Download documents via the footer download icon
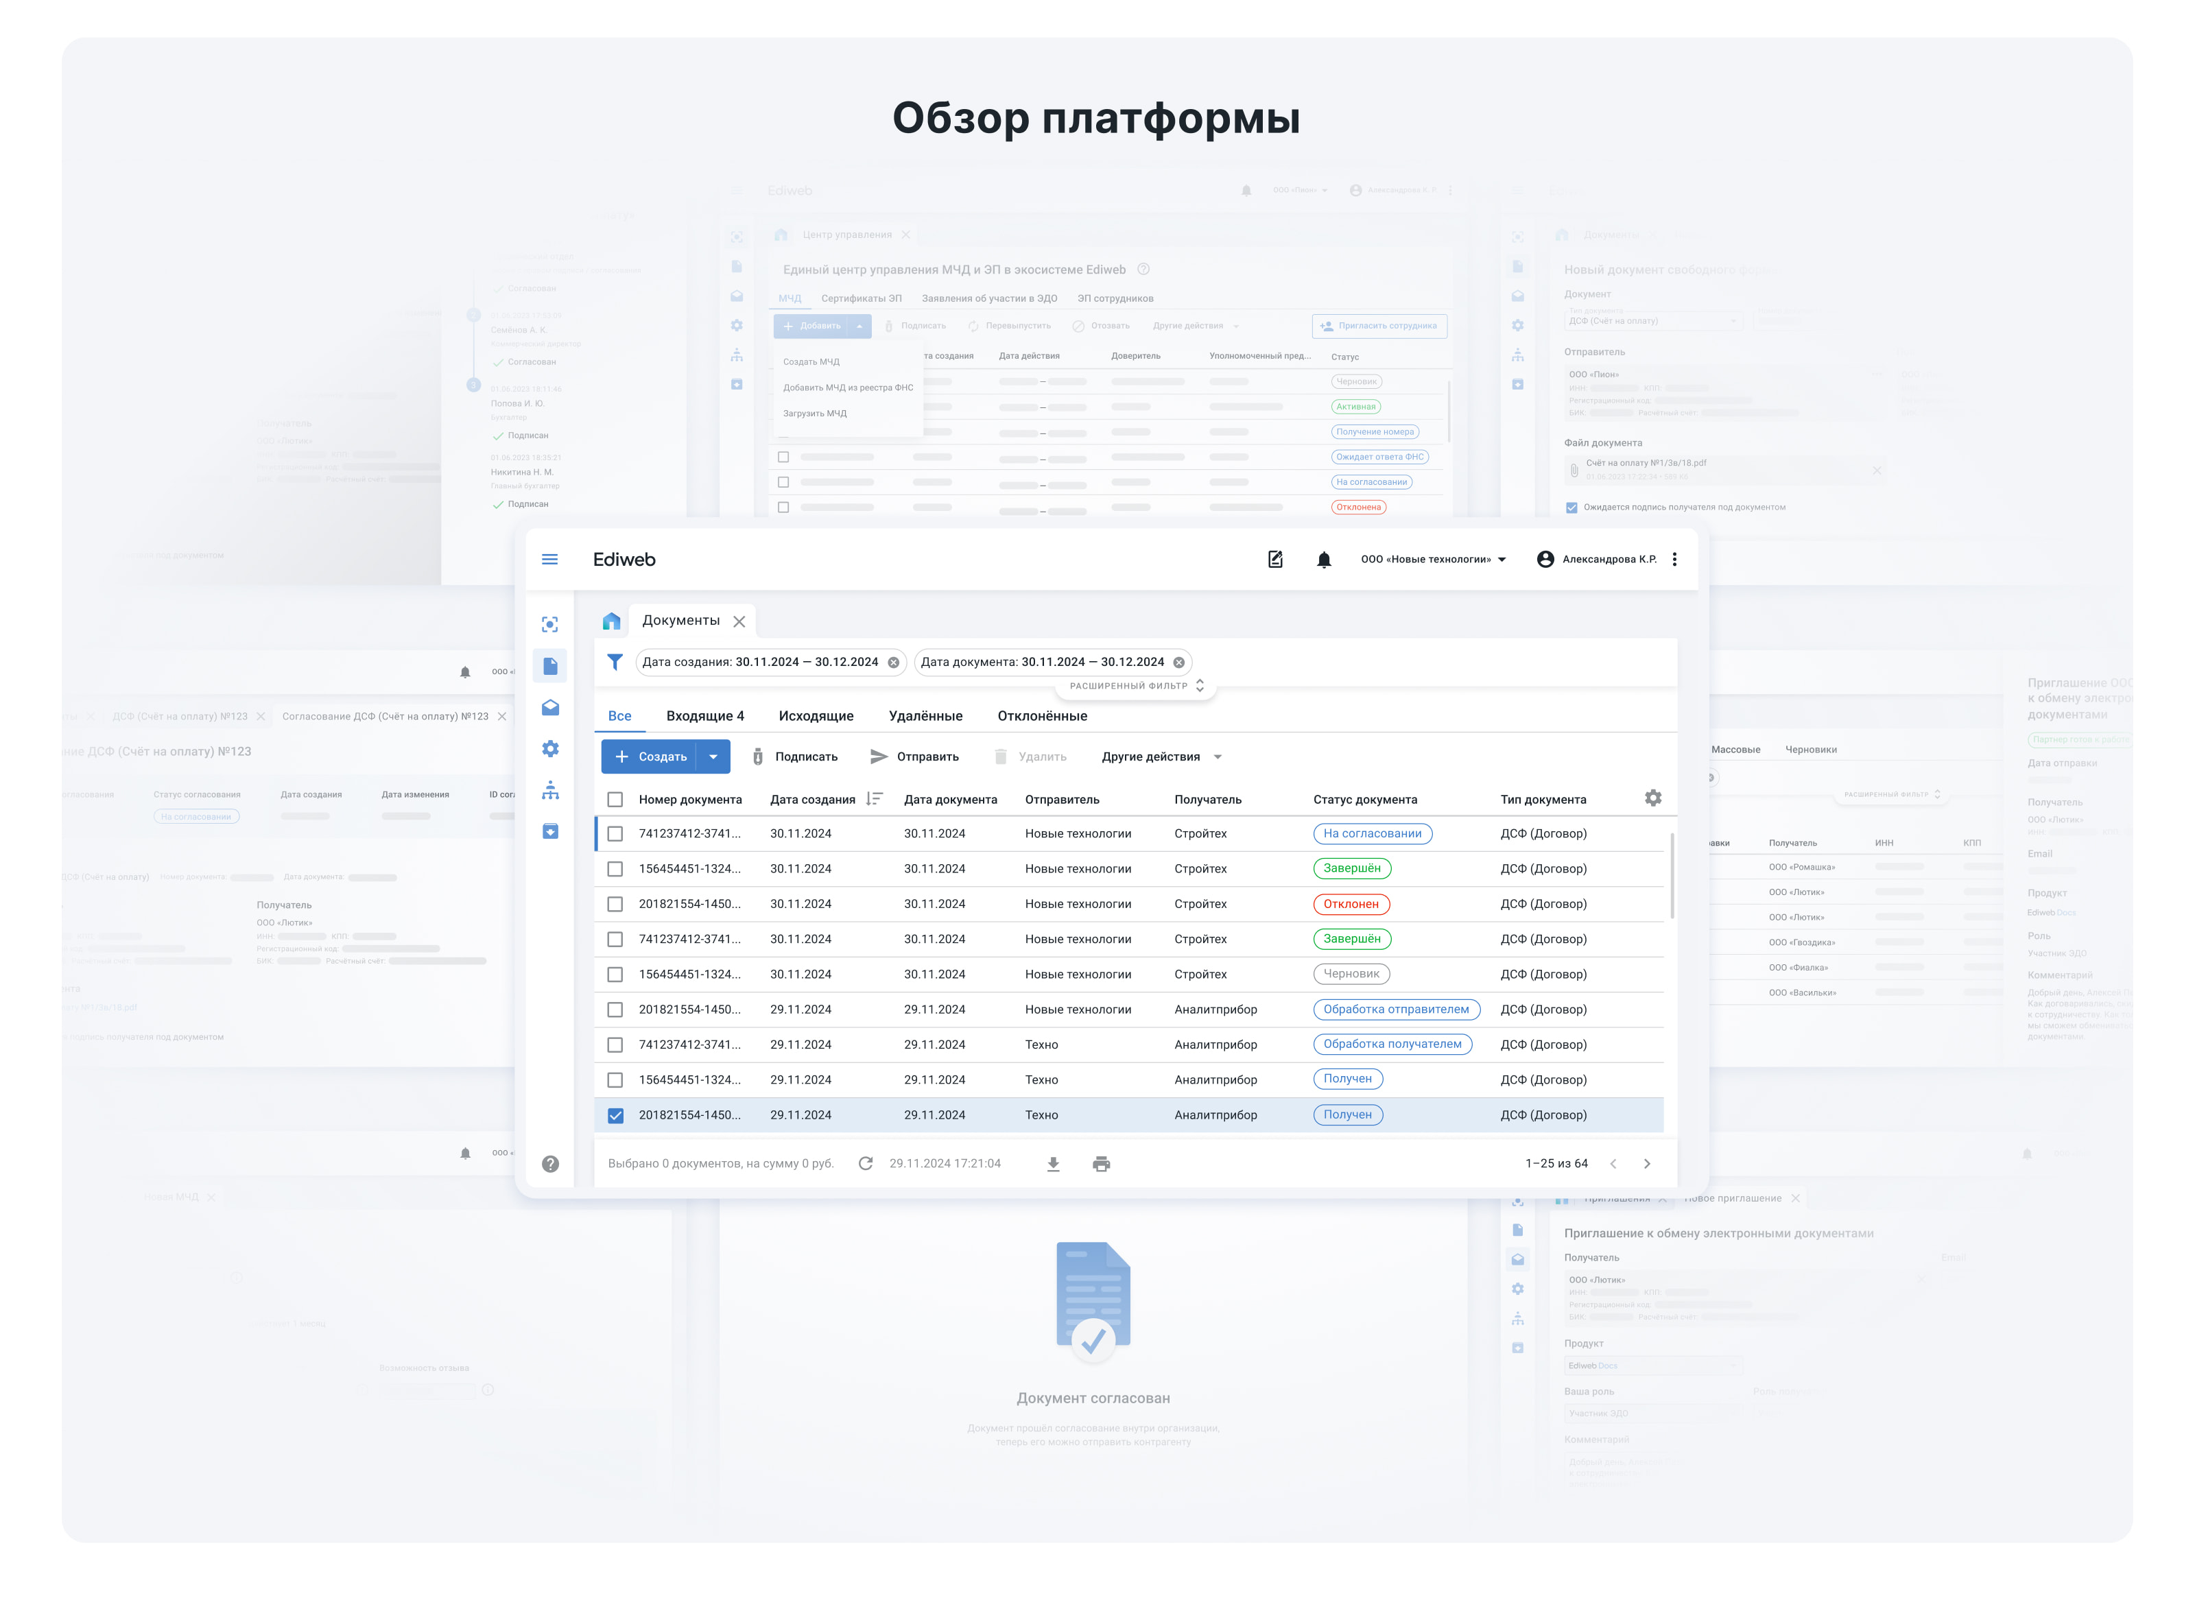Screen dimensions: 2195x1598 [x=1053, y=1165]
